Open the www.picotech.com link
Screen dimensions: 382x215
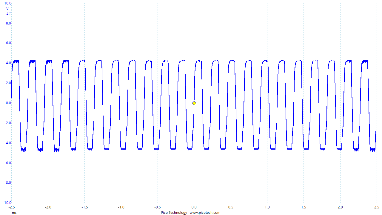pos(205,213)
